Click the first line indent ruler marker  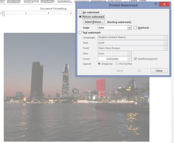pos(3,12)
